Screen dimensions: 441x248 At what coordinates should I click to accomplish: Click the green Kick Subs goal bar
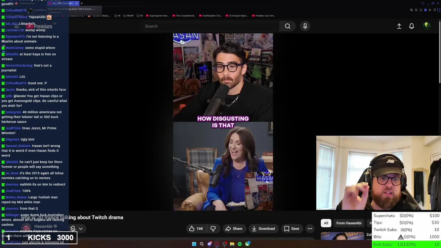coord(407,244)
